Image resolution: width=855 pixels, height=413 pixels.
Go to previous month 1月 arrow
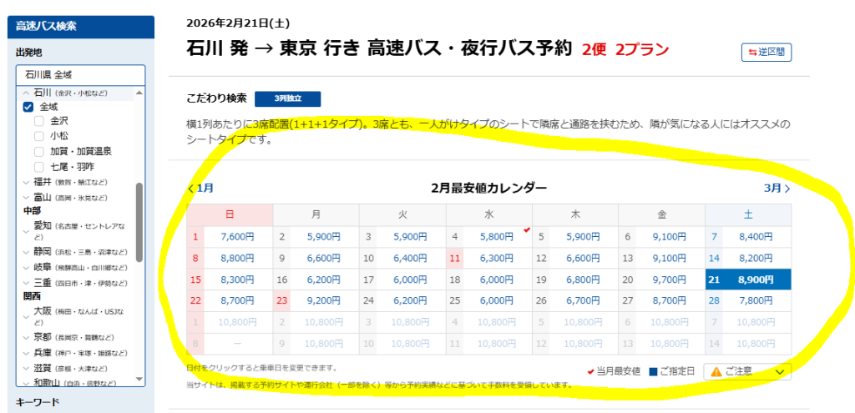[x=200, y=189]
